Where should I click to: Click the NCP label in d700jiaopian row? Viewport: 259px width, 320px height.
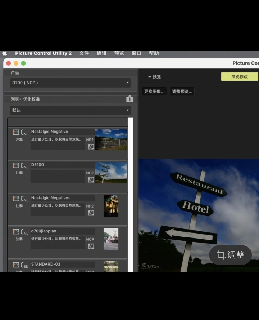tap(90, 239)
